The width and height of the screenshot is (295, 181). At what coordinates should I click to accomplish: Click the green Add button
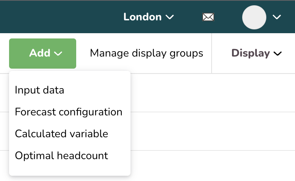43,54
